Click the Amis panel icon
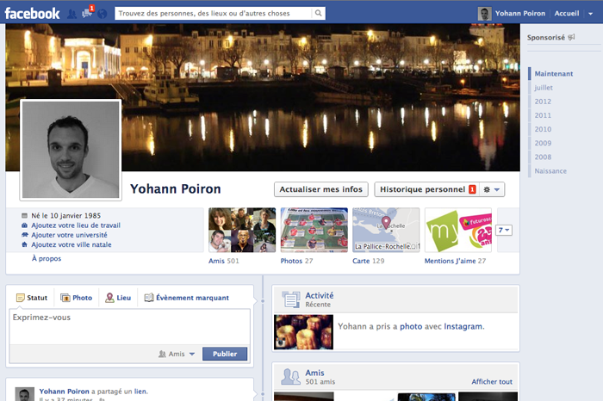 290,376
